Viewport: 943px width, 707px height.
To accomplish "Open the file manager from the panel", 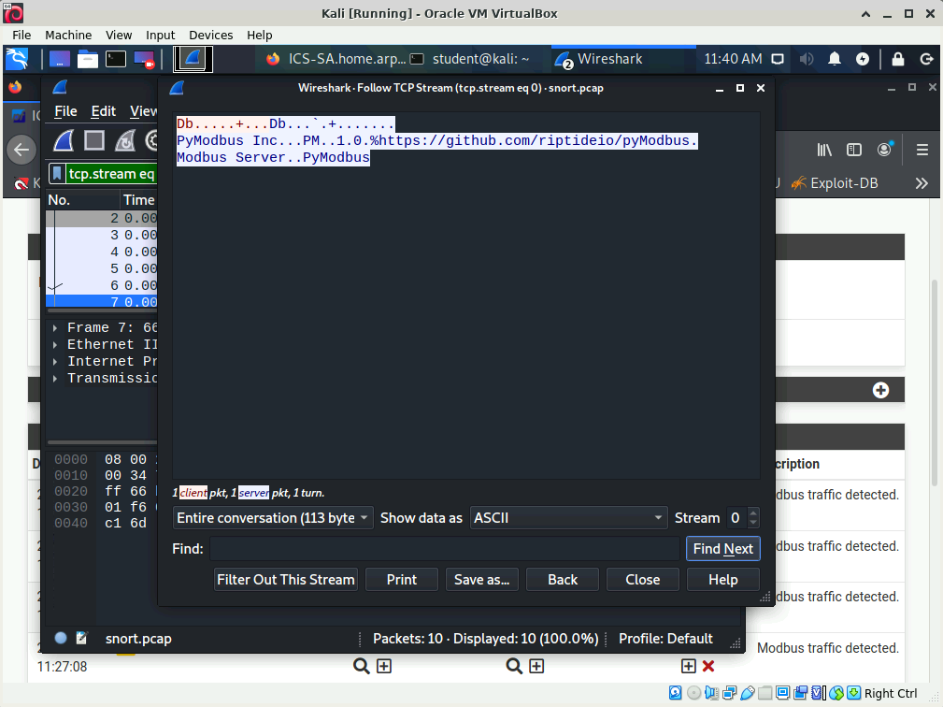I will [x=87, y=59].
